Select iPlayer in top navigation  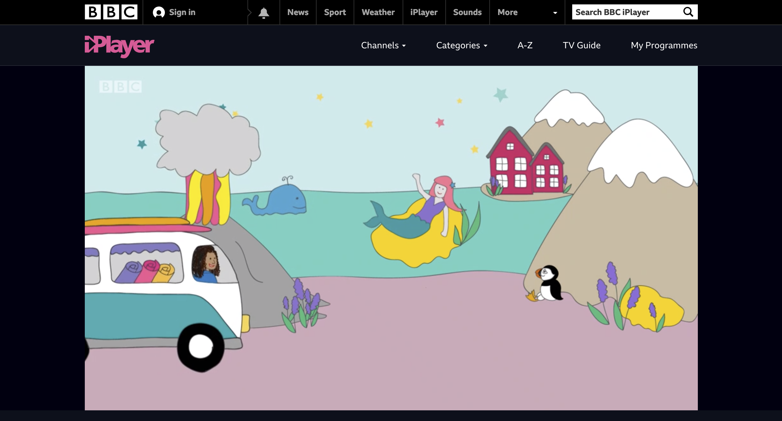[424, 13]
